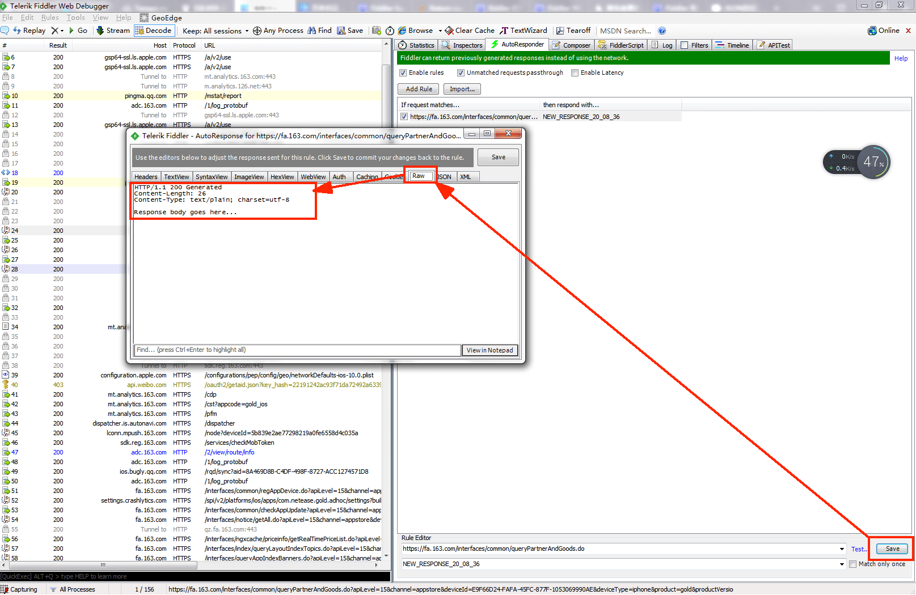Image resolution: width=916 pixels, height=595 pixels.
Task: Click the timer stopwatch icon
Action: [x=390, y=31]
